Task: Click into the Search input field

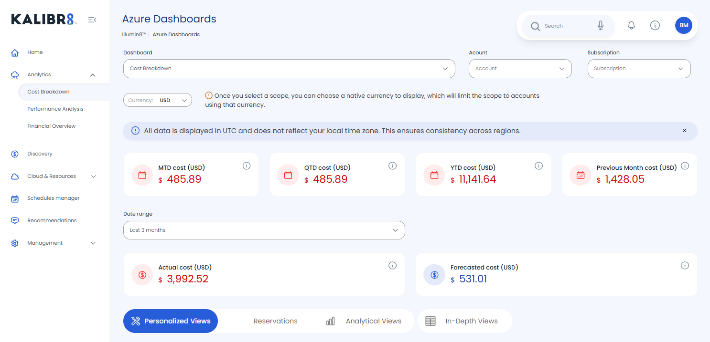Action: pyautogui.click(x=568, y=26)
